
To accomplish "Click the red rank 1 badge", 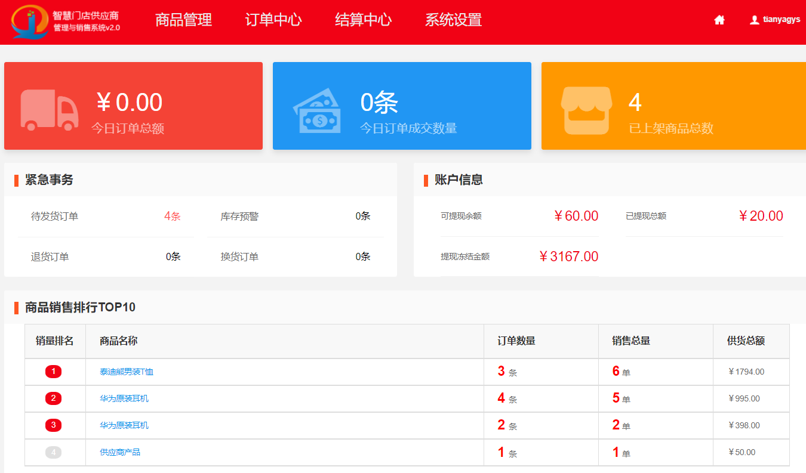I will 53,372.
